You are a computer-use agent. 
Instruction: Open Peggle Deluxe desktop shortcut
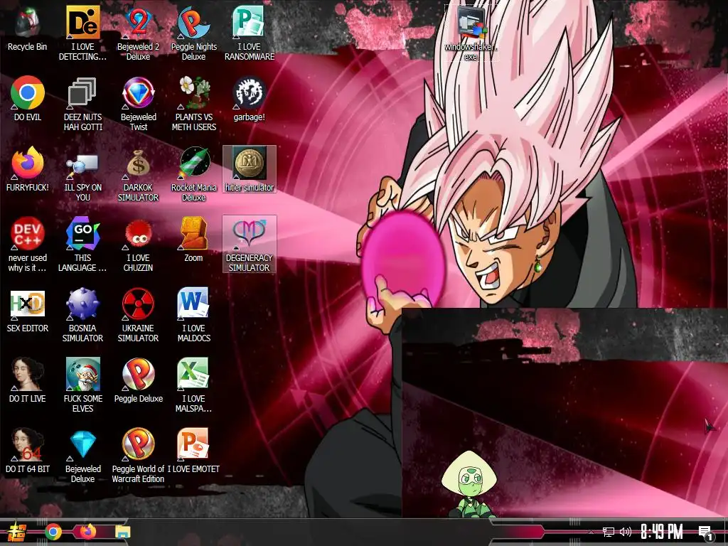pos(139,381)
